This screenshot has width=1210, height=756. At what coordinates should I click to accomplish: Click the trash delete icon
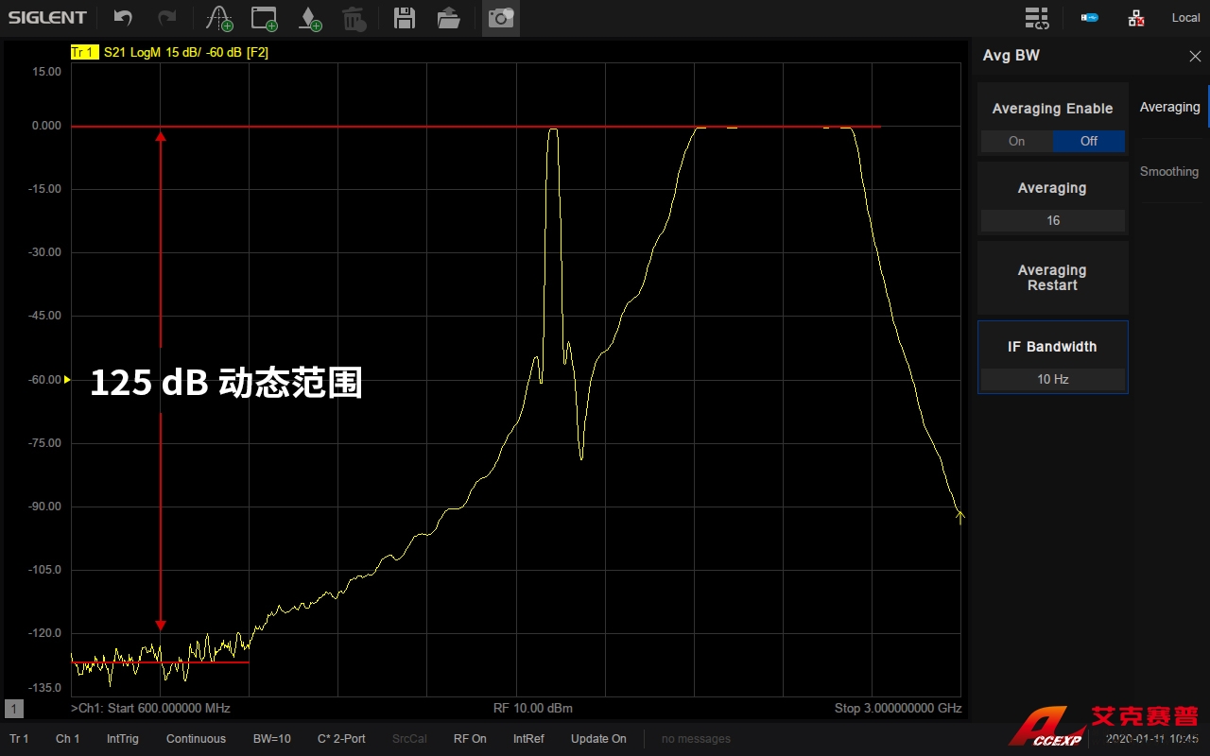click(x=353, y=18)
